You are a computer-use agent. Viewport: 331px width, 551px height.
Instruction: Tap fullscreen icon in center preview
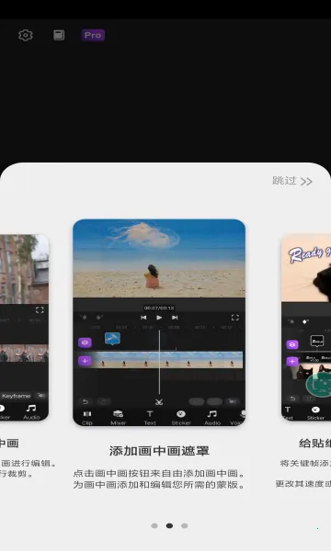(235, 318)
